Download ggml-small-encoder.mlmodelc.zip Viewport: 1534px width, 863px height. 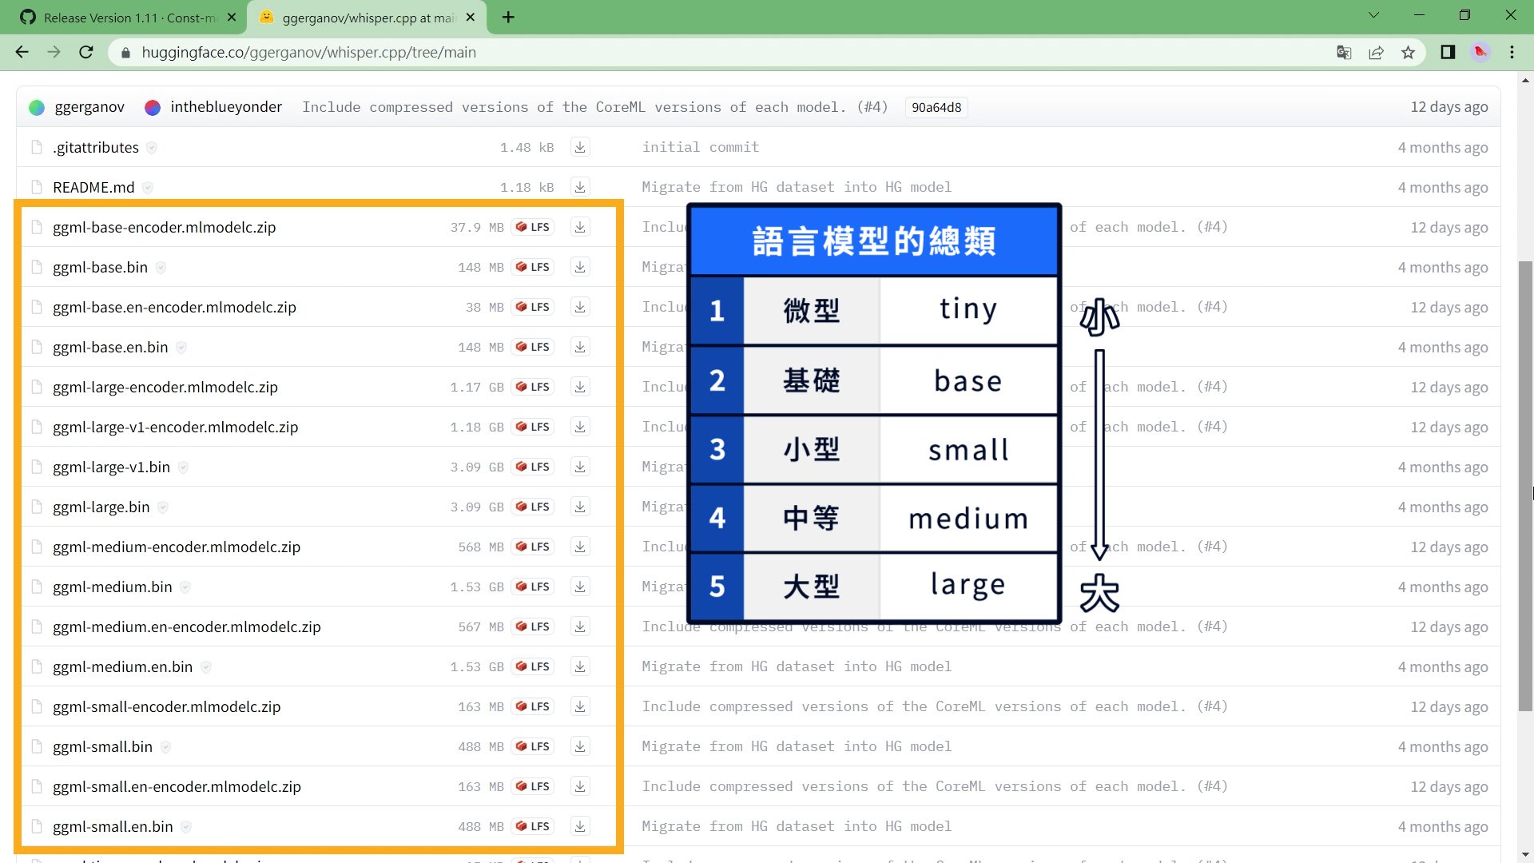click(580, 706)
